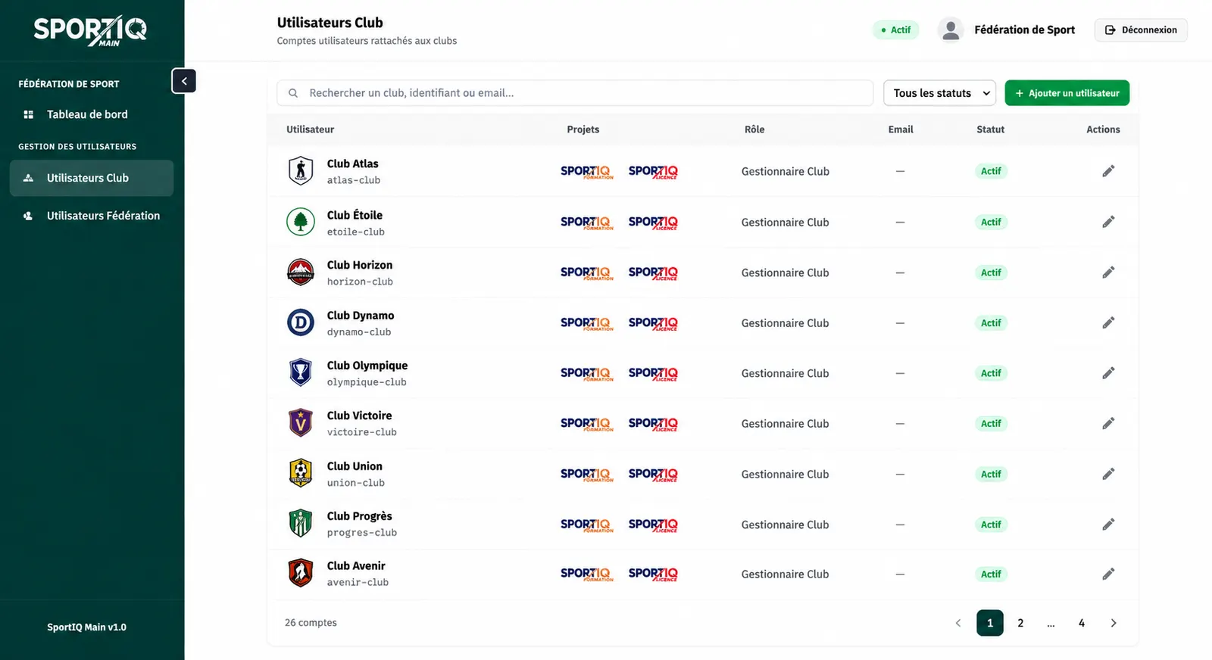Collapse the sidebar with the chevron button
The width and height of the screenshot is (1212, 660).
tap(184, 81)
